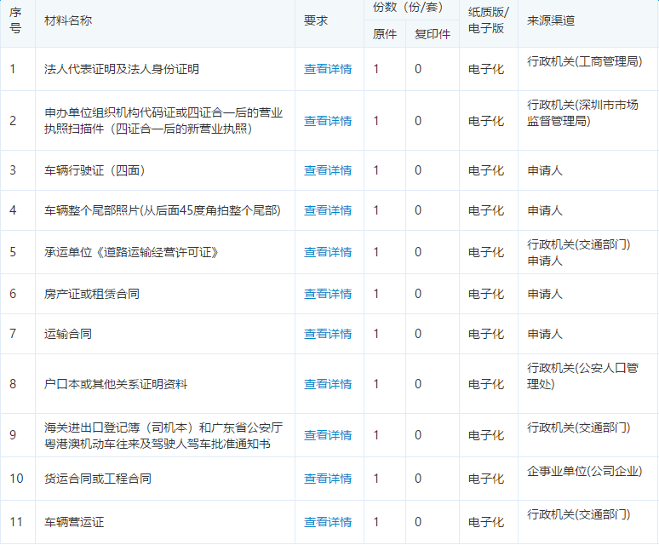This screenshot has height=545, width=659.
Task: 打开营业执照扫描件一行的查看详情
Action: [328, 121]
